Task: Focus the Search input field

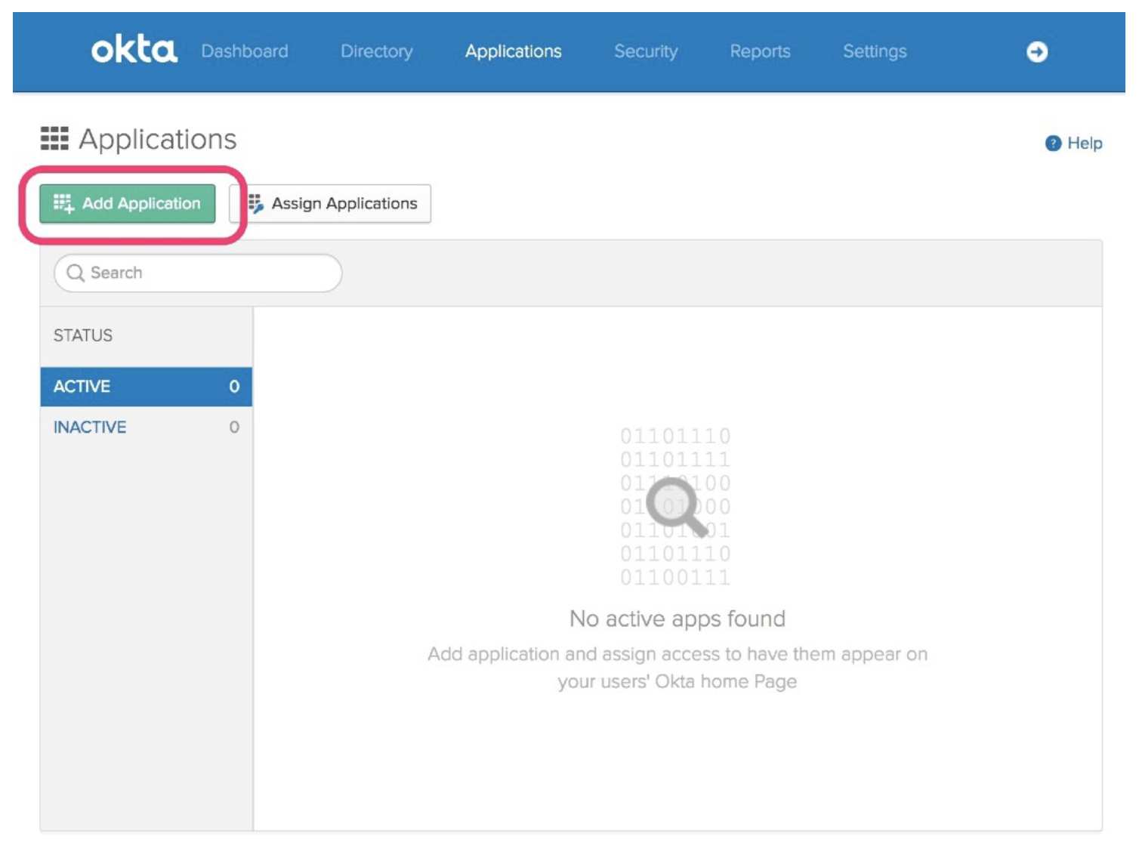Action: click(198, 273)
